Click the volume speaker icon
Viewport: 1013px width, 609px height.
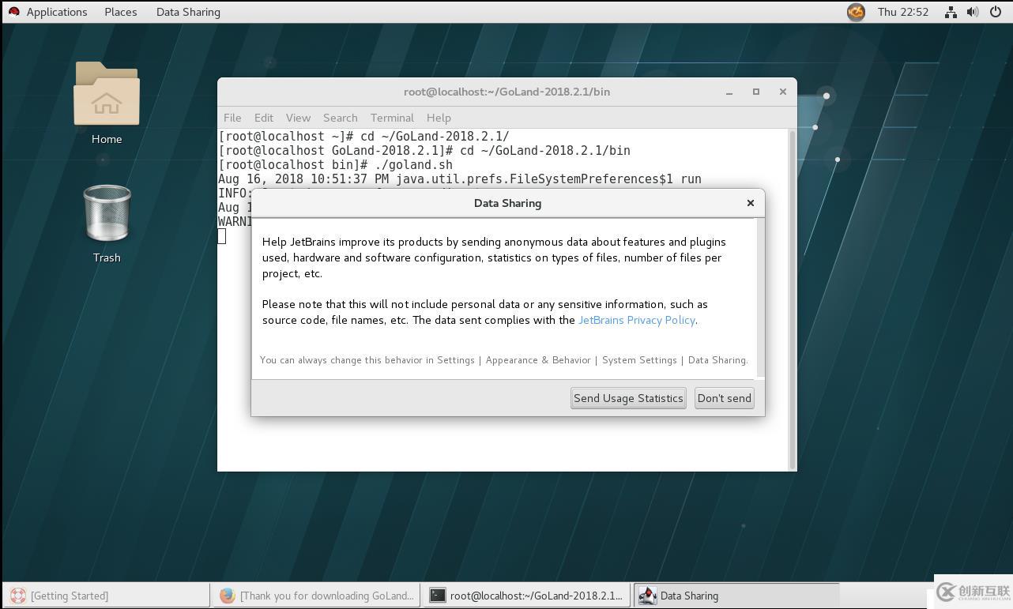[973, 12]
